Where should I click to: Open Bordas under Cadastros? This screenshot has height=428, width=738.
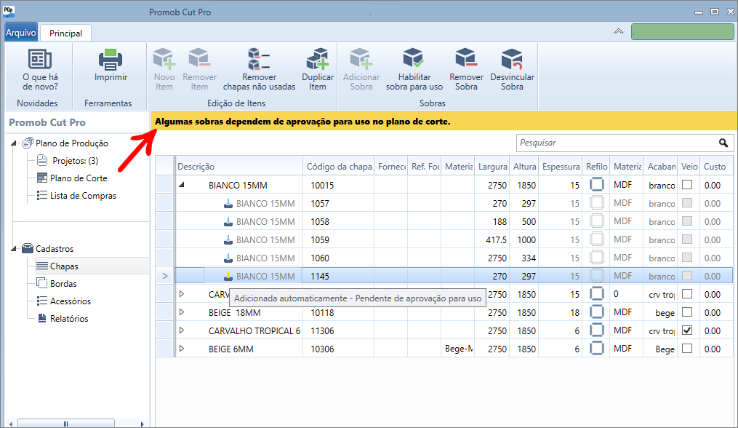pyautogui.click(x=63, y=284)
